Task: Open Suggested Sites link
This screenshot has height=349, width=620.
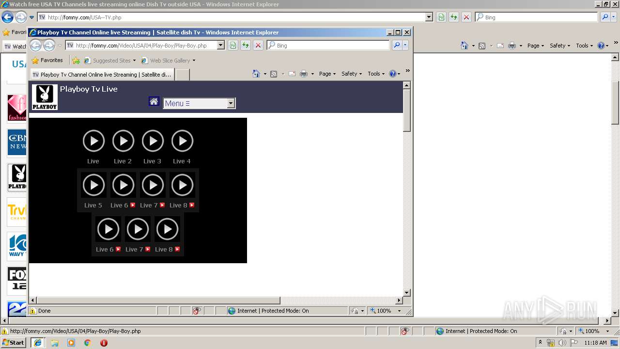Action: coord(110,61)
